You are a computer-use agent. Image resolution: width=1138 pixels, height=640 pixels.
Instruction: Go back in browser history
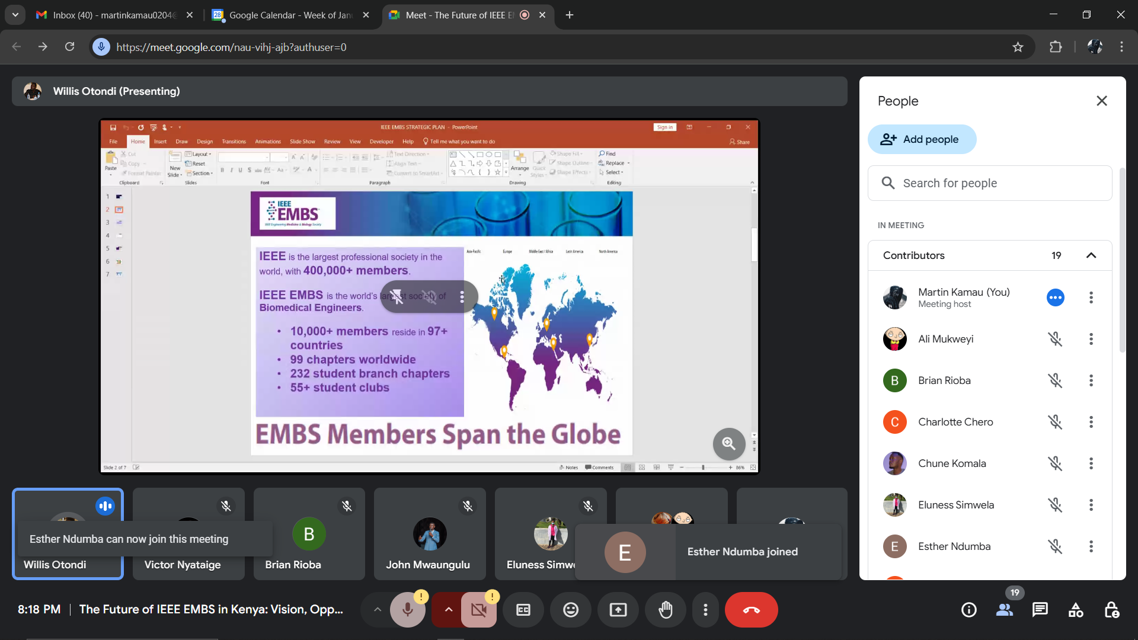pyautogui.click(x=17, y=47)
